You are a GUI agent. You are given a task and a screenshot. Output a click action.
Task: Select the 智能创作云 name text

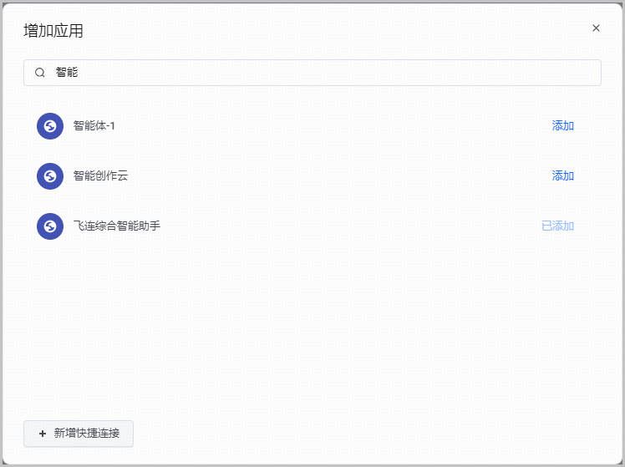click(100, 175)
